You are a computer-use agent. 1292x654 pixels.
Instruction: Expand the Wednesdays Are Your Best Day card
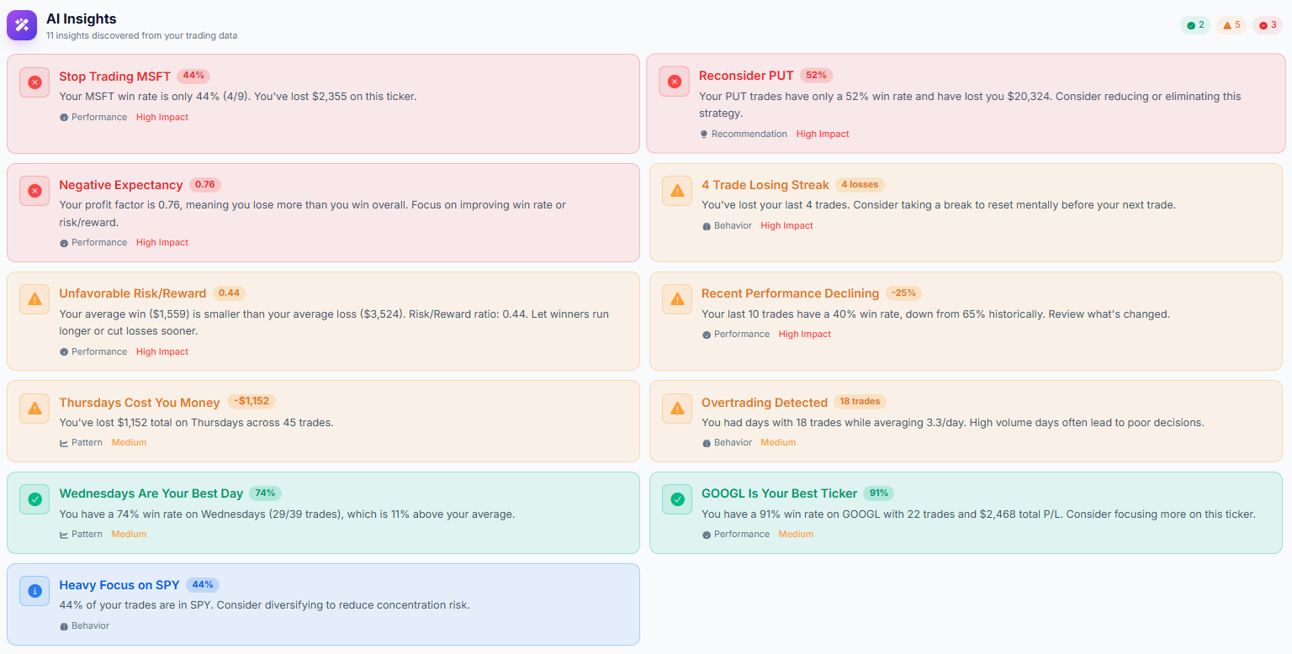coord(323,513)
